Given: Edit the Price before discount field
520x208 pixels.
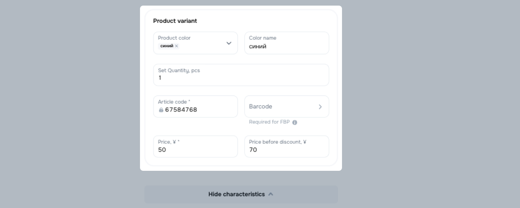Looking at the screenshot, I should (286, 150).
